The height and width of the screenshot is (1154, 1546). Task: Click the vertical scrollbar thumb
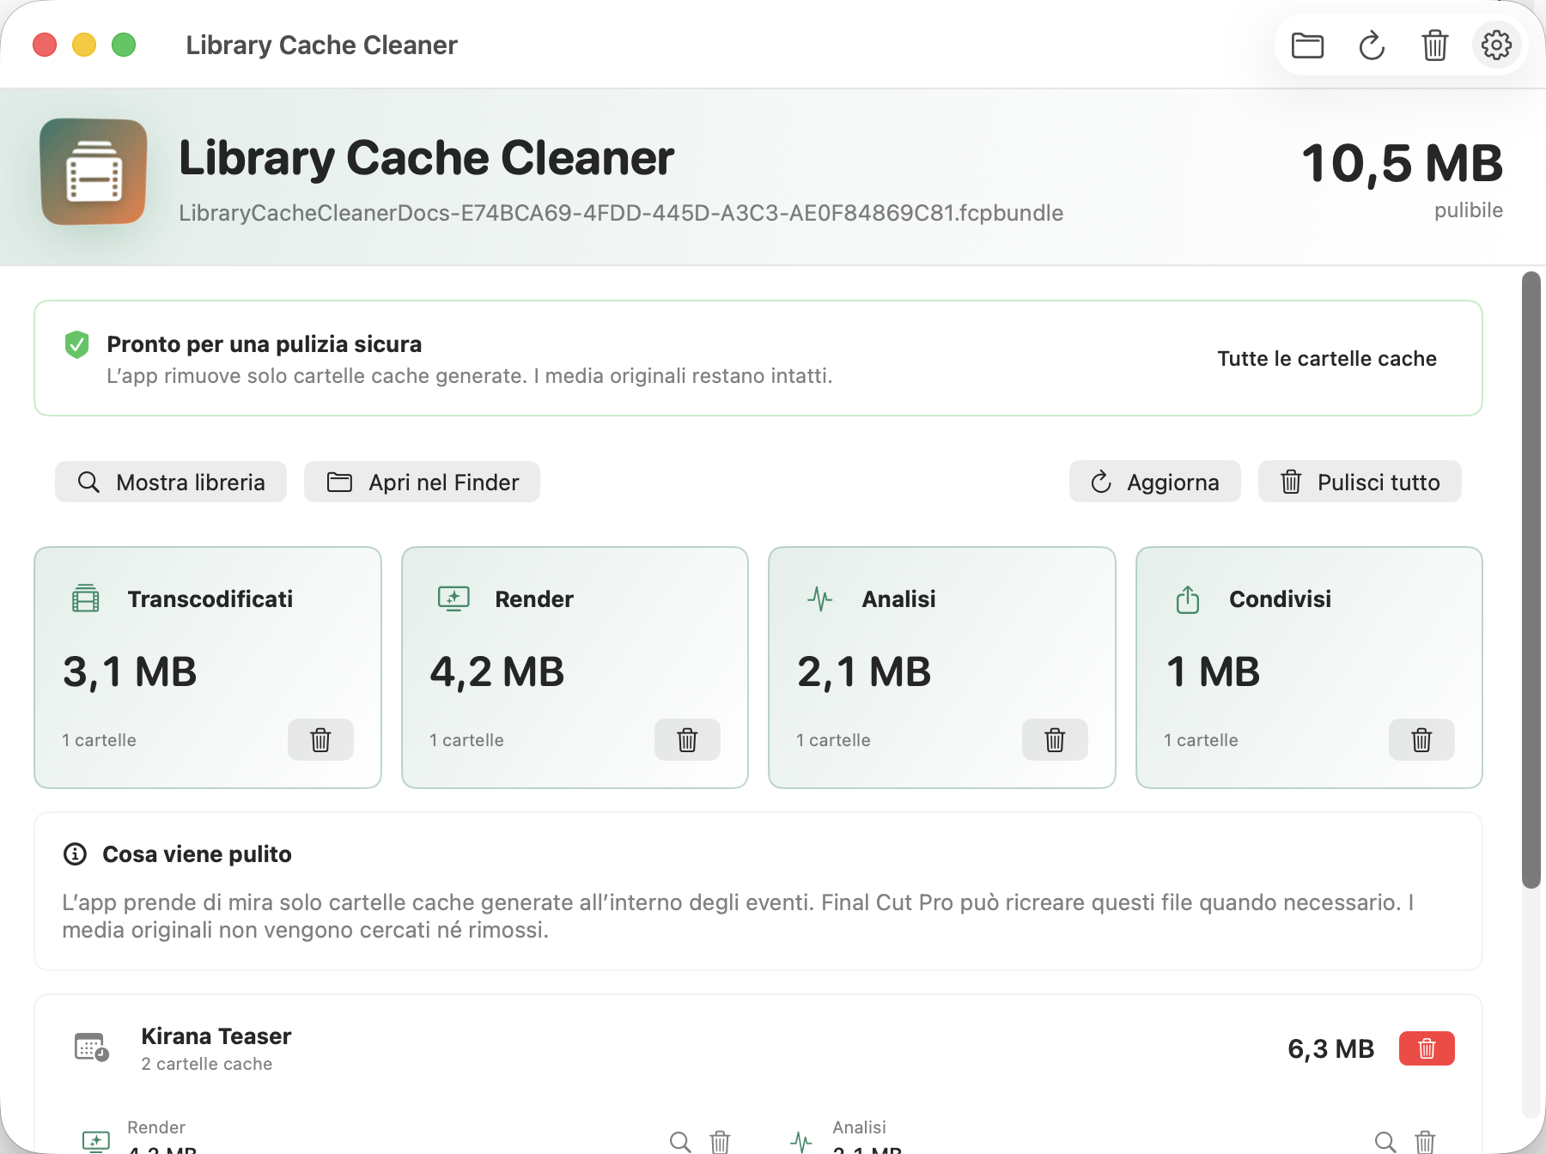pos(1531,580)
